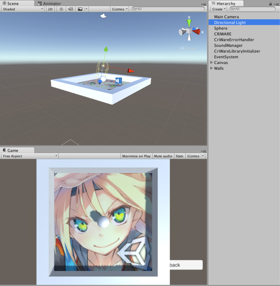Screen dimensions: 280x286
Task: Toggle Stats overlay in Game view
Action: 179,156
